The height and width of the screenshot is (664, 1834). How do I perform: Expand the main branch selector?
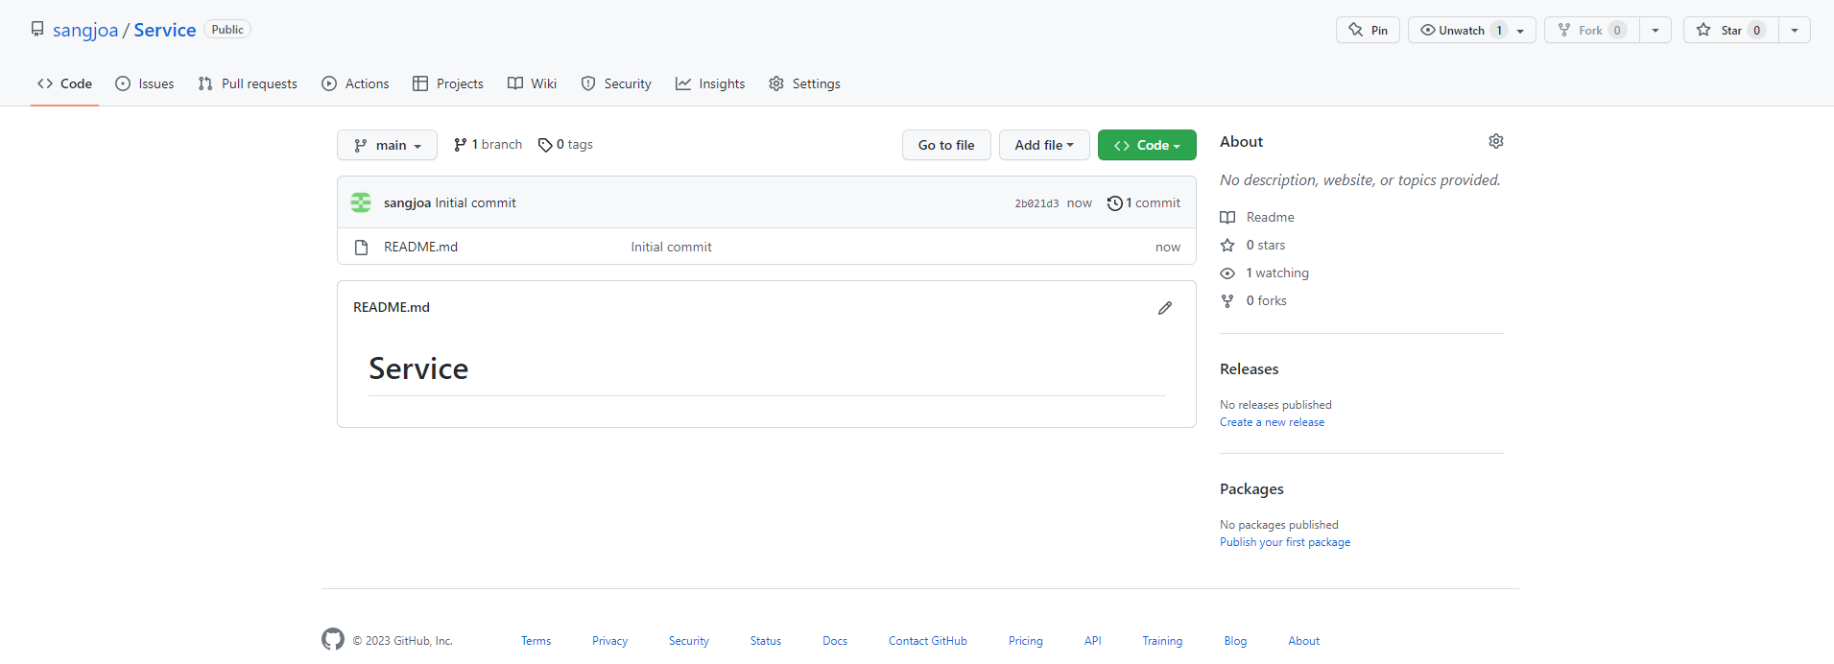click(x=387, y=145)
